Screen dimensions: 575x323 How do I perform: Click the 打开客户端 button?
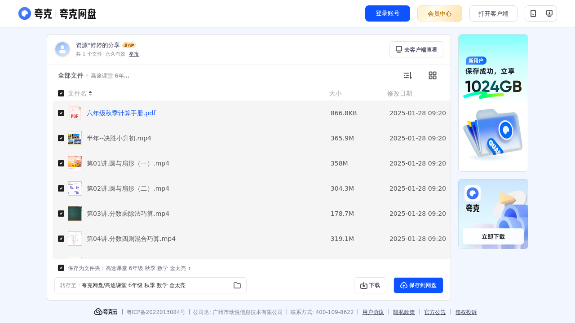coord(493,13)
